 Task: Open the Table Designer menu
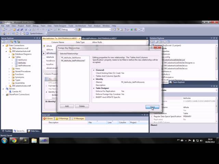pos(60,26)
